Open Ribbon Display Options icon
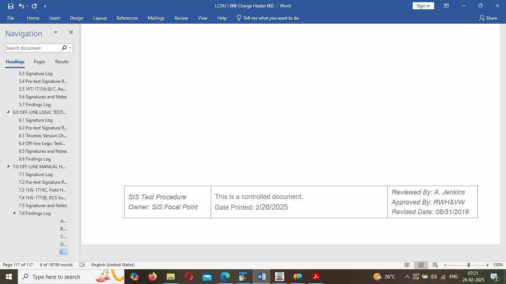This screenshot has width=506, height=284. pos(446,6)
